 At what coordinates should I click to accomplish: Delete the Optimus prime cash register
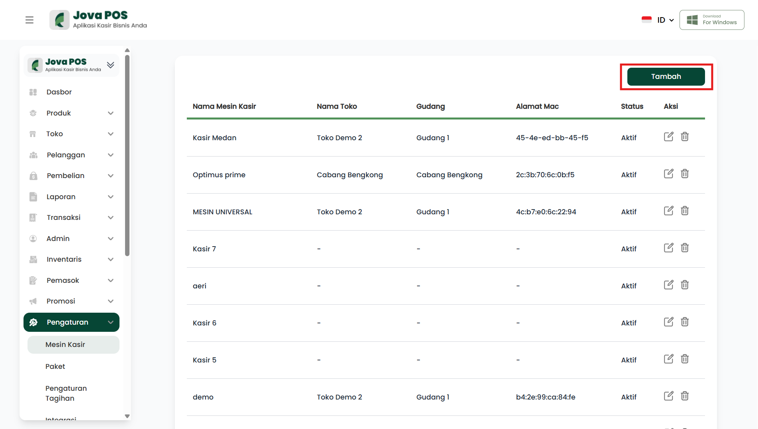coord(684,174)
